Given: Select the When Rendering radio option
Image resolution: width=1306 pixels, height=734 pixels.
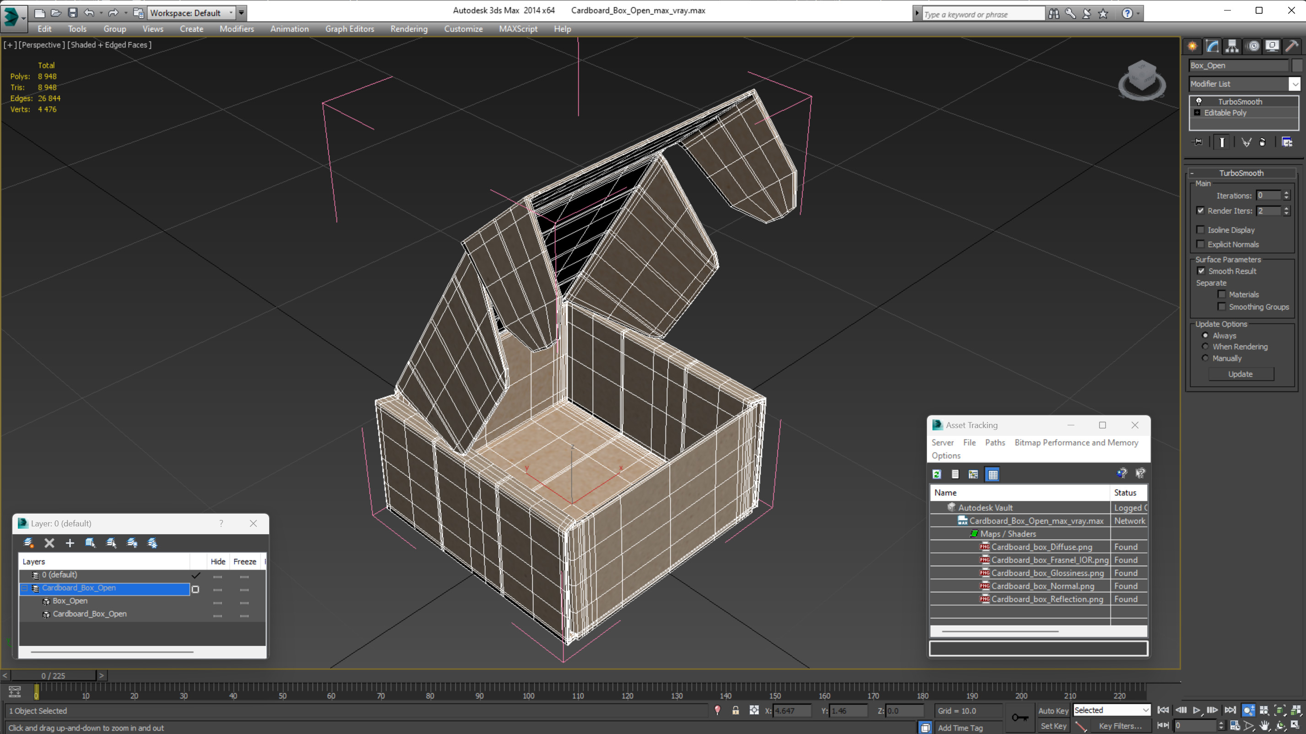Looking at the screenshot, I should 1205,347.
